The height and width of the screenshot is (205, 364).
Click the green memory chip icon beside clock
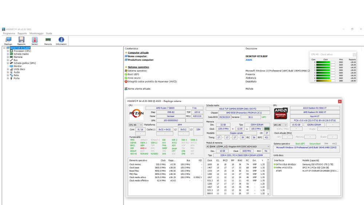267,129
